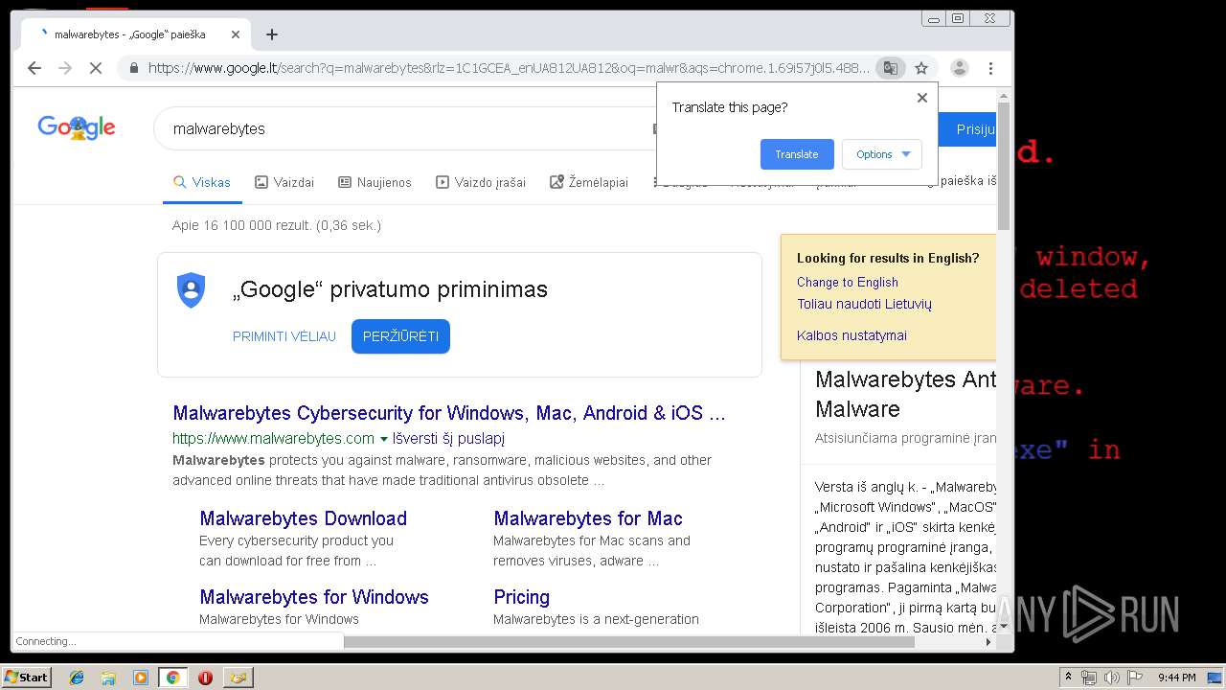
Task: Click the vertical scrollbar up arrow
Action: pyautogui.click(x=1004, y=95)
